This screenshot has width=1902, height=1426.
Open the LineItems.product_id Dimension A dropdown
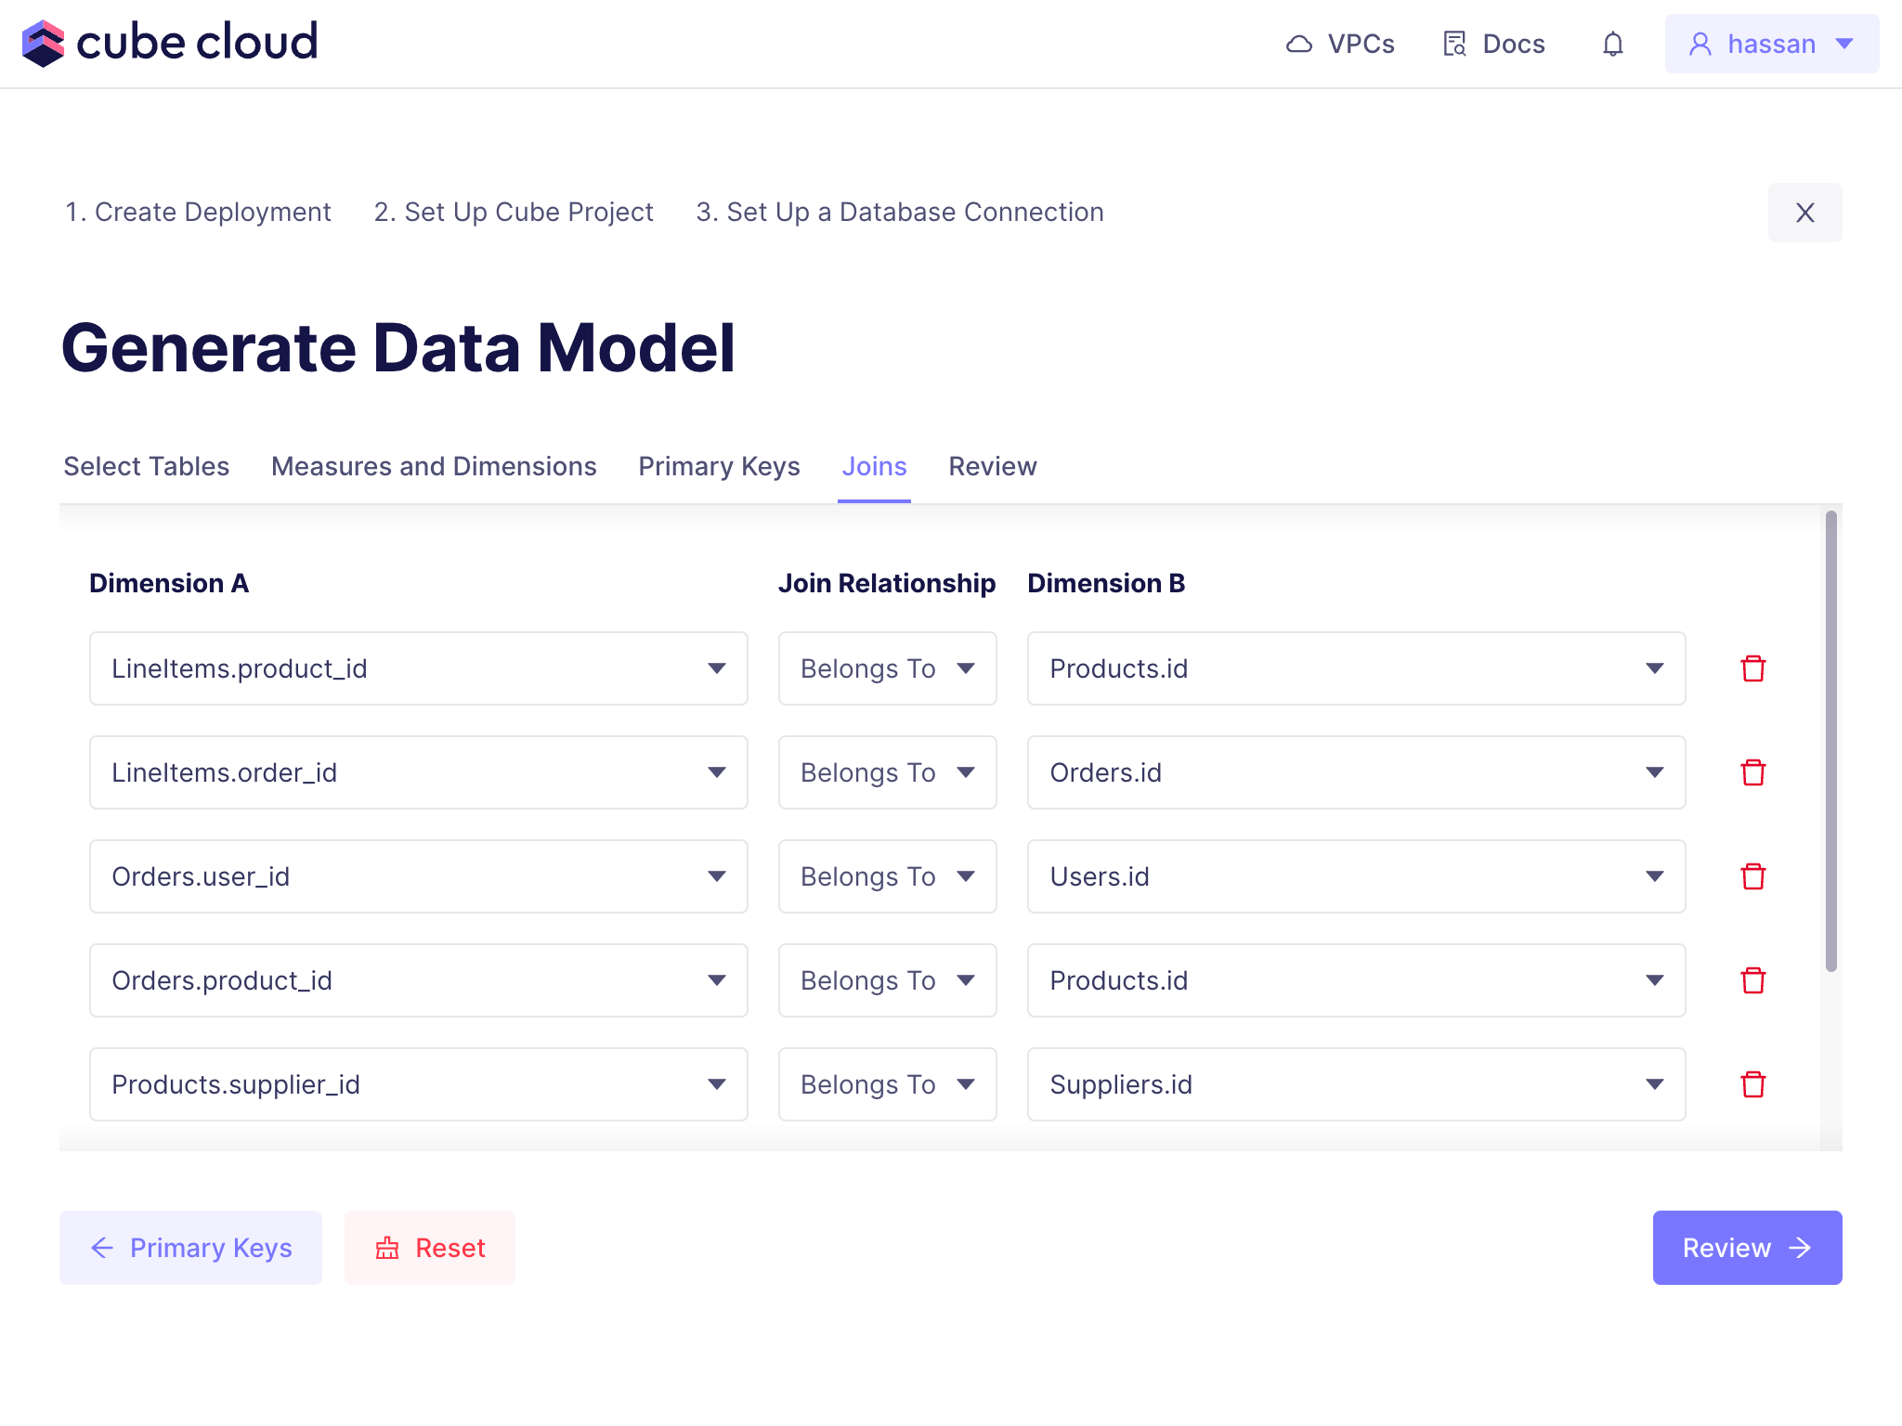click(x=419, y=668)
